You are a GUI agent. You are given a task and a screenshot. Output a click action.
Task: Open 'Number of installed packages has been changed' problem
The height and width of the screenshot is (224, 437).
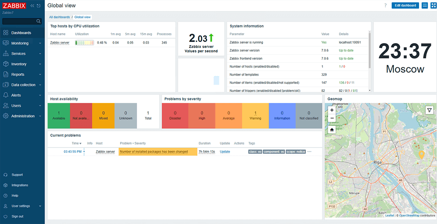154,152
